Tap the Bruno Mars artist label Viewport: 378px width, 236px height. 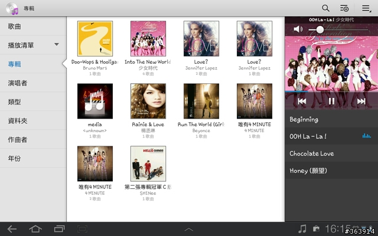click(95, 68)
